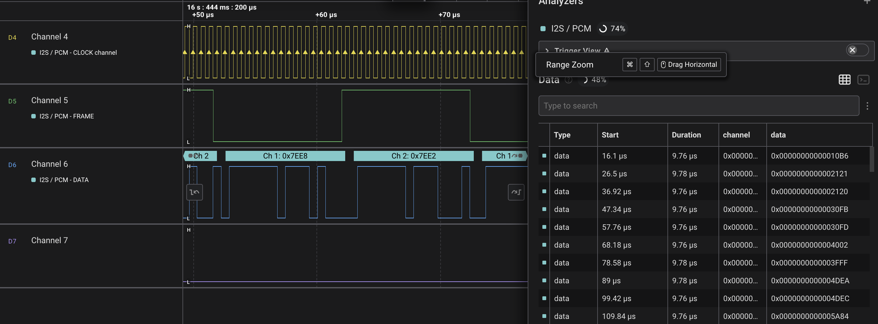Click the +60 µs time marker
878x324 pixels.
point(326,15)
